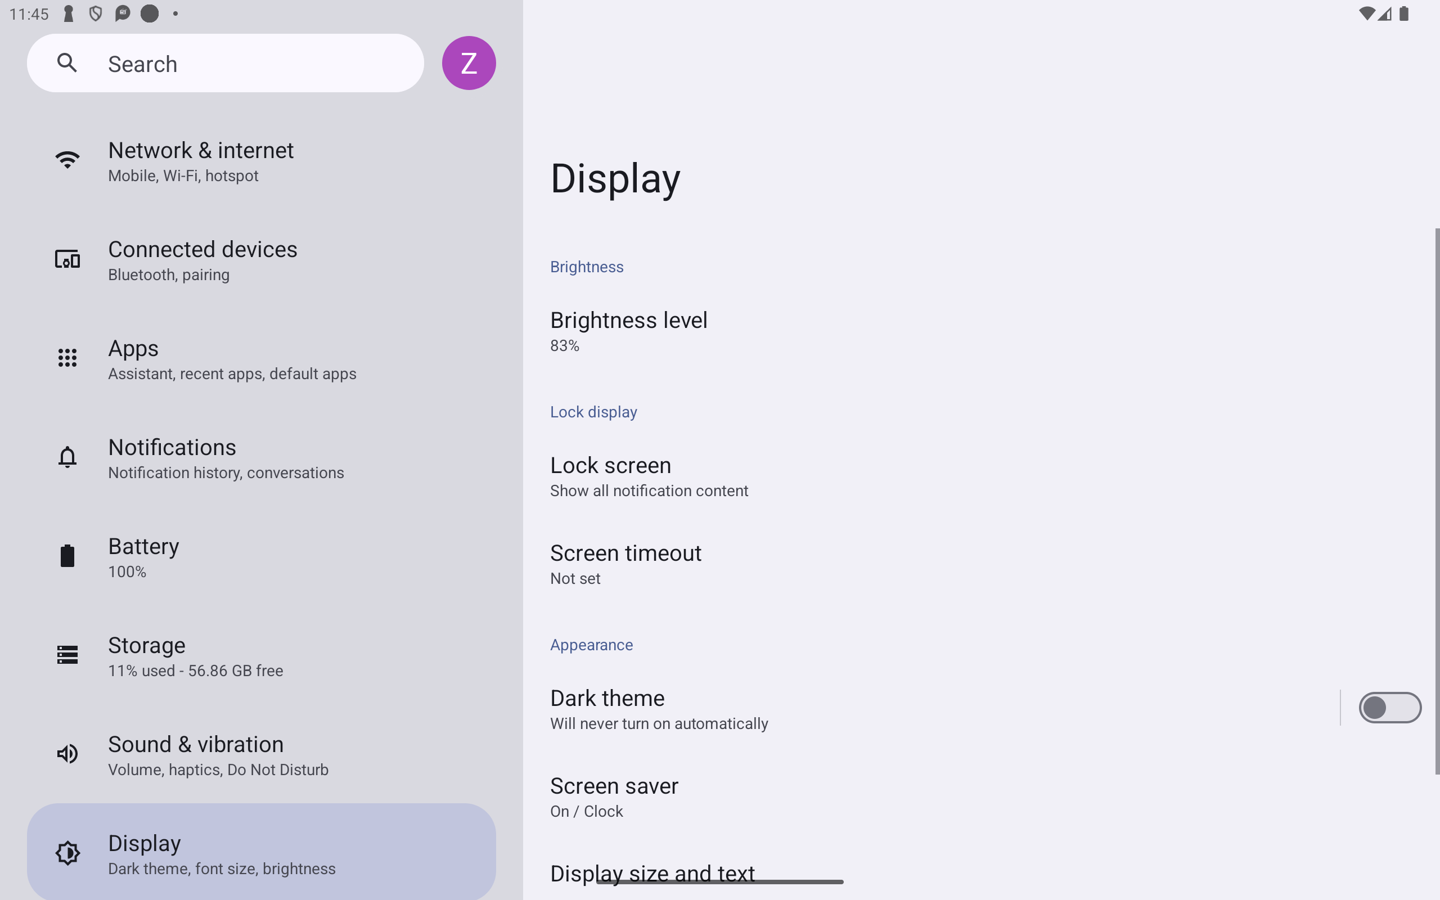
Task: Tap the Storage icon in sidebar
Action: tap(67, 655)
